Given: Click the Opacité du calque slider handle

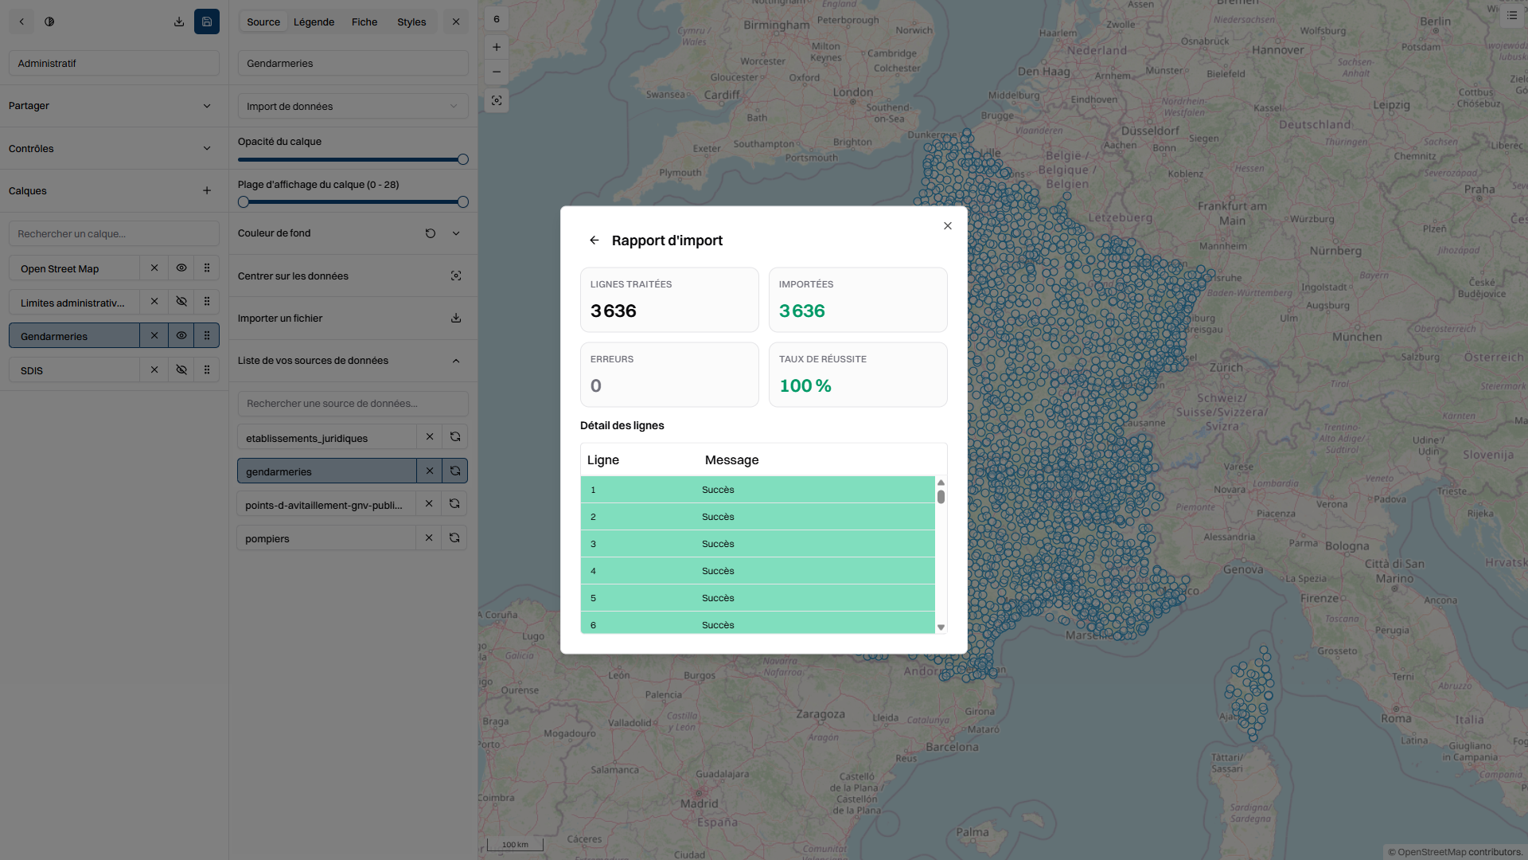Looking at the screenshot, I should [x=463, y=159].
